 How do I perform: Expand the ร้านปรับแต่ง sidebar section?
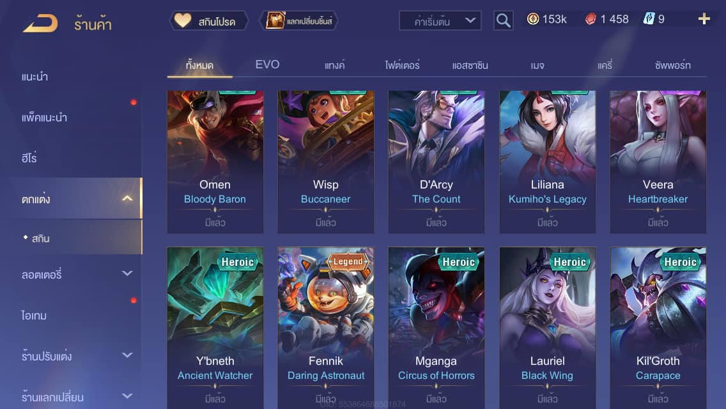(127, 355)
